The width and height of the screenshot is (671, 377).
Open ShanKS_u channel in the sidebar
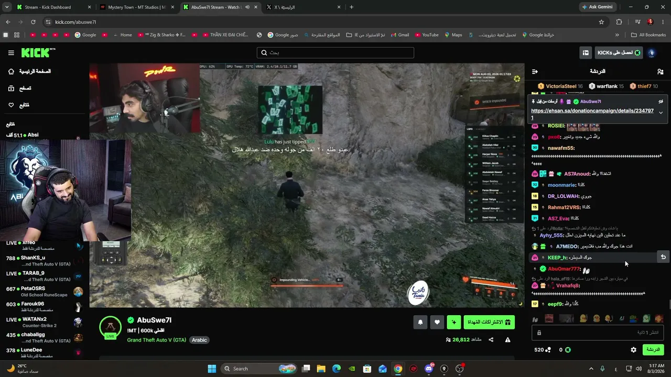(45, 261)
